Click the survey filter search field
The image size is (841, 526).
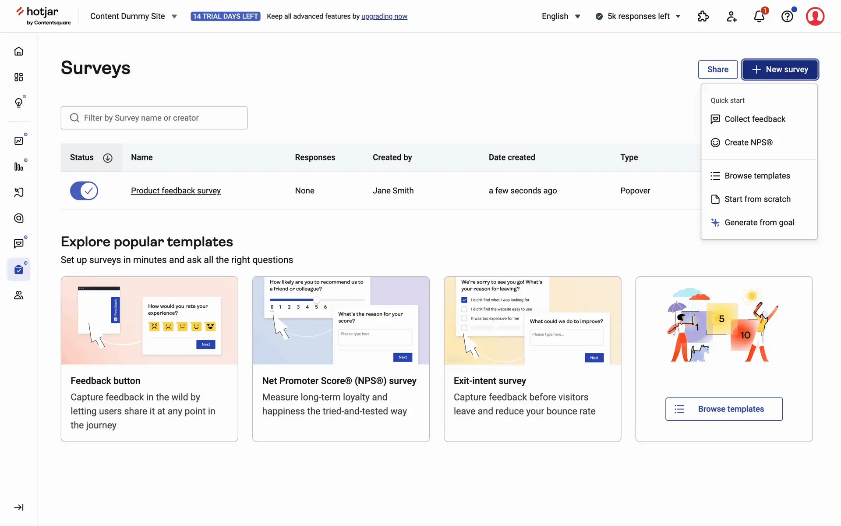pyautogui.click(x=154, y=118)
